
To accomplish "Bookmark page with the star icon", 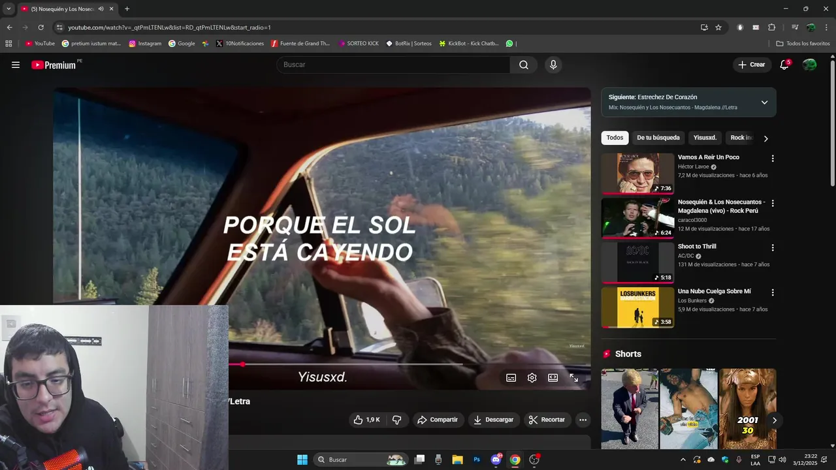I will tap(718, 27).
